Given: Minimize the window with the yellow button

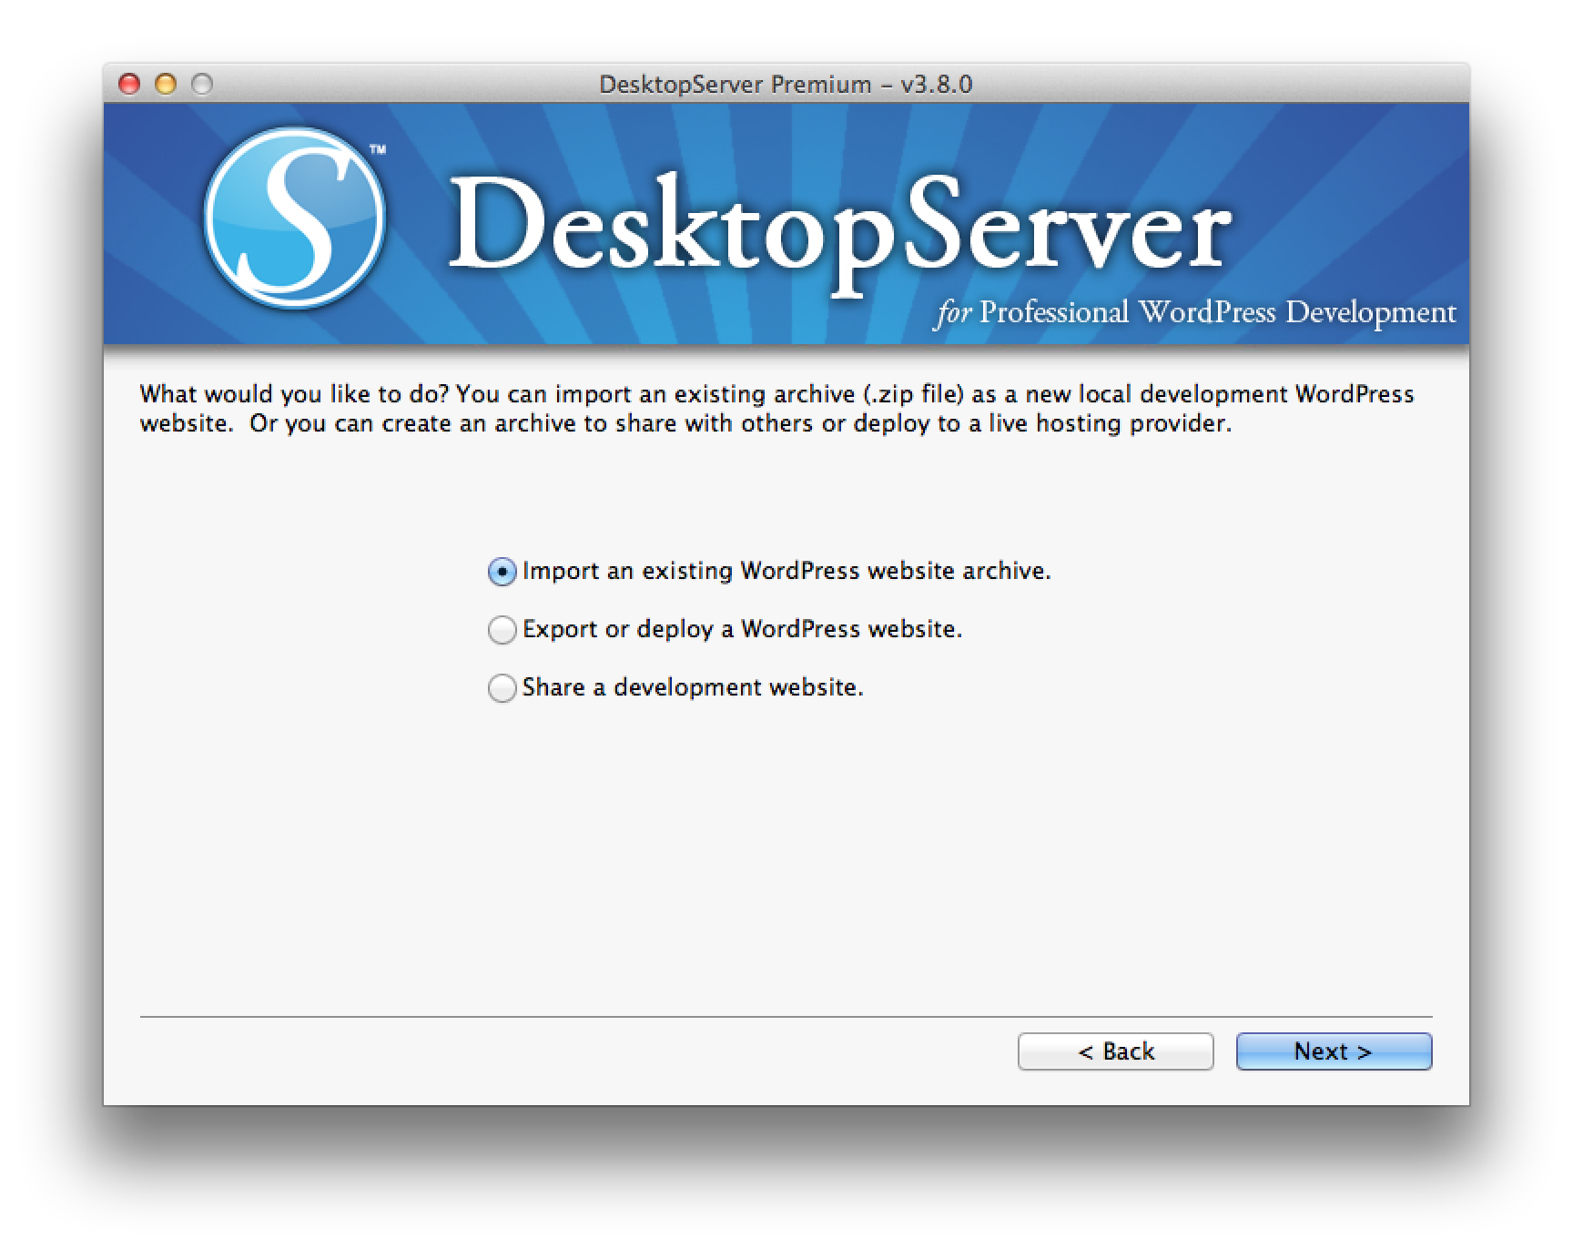Looking at the screenshot, I should pyautogui.click(x=166, y=85).
